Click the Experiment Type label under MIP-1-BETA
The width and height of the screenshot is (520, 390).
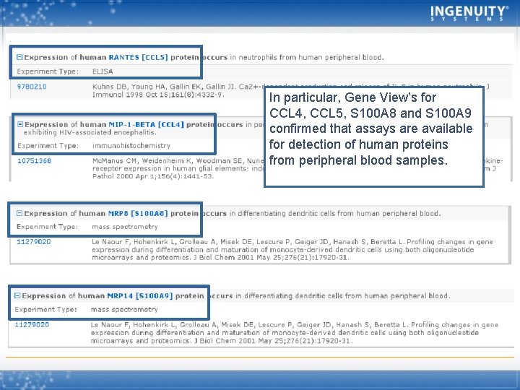pos(48,146)
